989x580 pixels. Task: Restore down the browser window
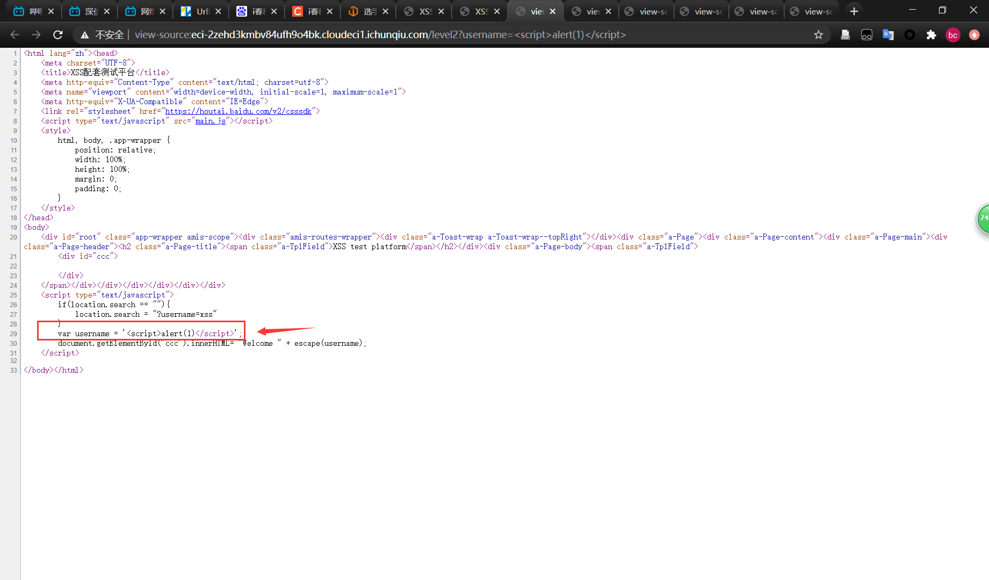tap(942, 10)
